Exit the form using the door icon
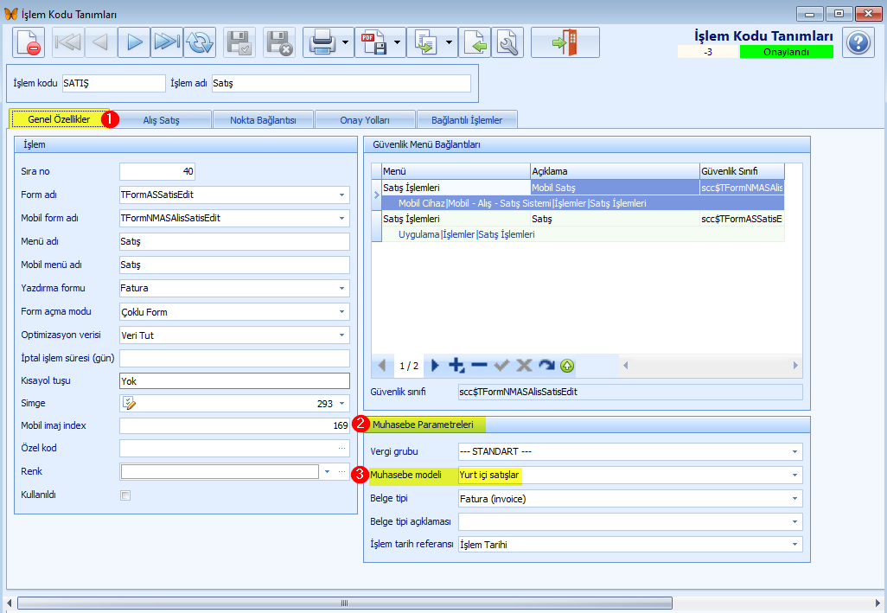Viewport: 887px width, 613px height. click(565, 42)
